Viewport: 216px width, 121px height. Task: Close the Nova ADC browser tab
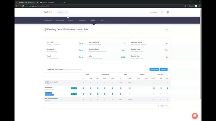click(x=37, y=2)
